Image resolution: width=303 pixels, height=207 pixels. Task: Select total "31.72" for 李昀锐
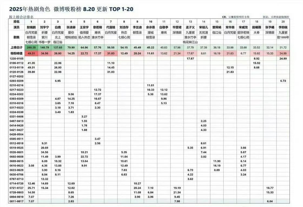point(283,47)
